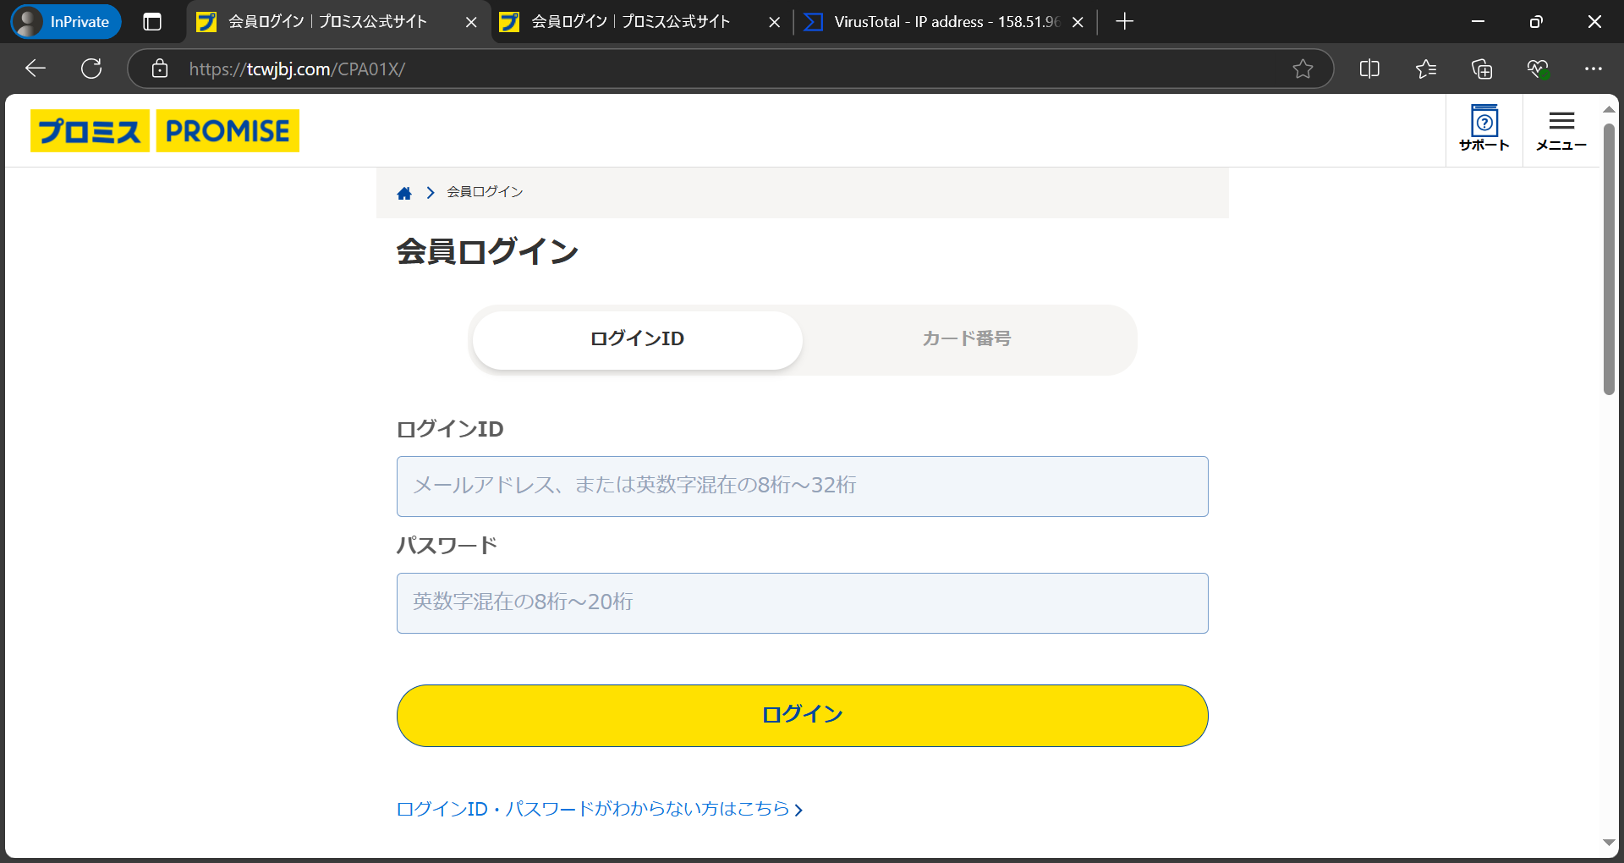Open a new browser tab
This screenshot has height=863, width=1624.
click(1124, 22)
